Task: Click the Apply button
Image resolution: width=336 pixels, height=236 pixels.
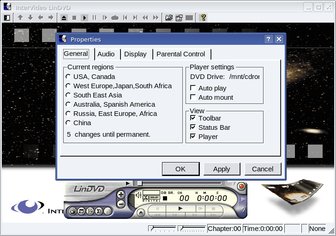Action: point(222,169)
